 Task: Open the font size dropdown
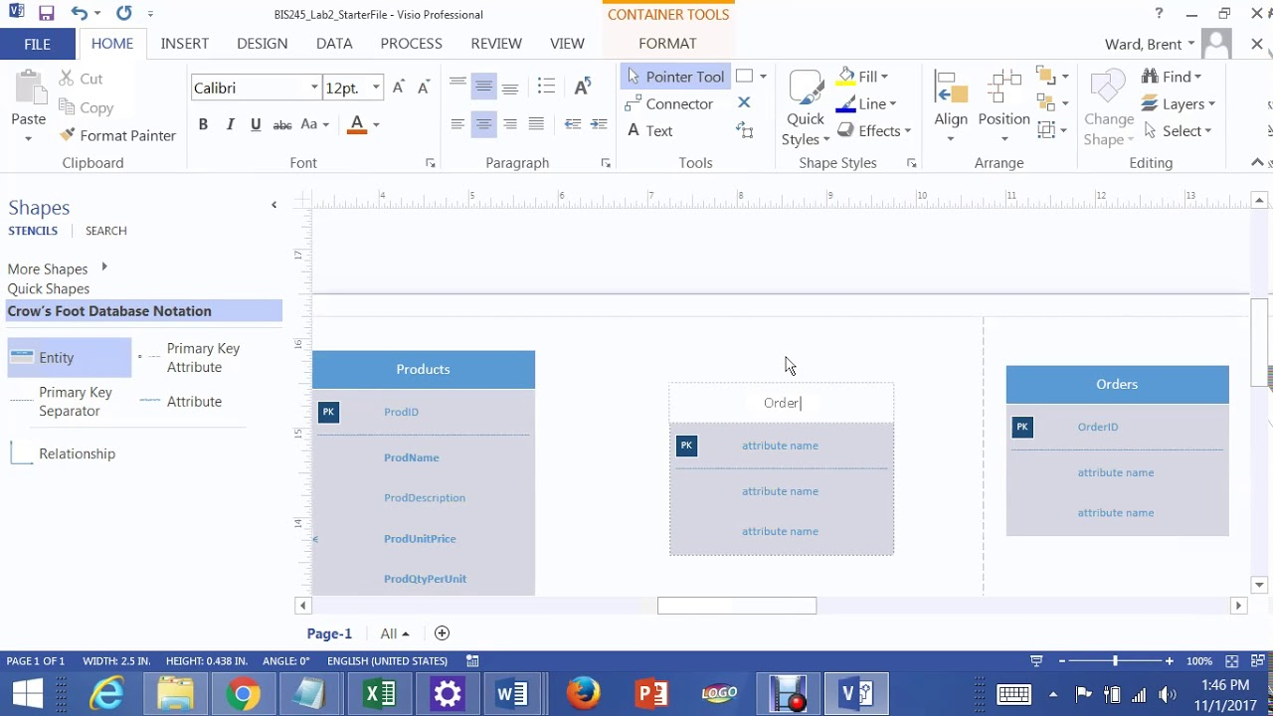click(x=378, y=88)
